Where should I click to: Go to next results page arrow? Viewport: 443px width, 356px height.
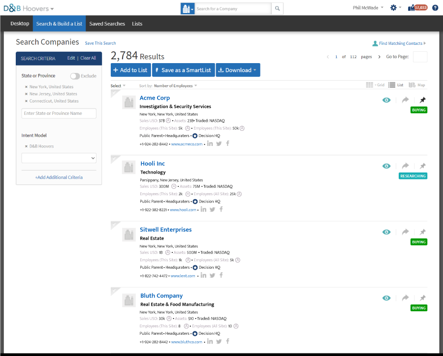pos(379,57)
